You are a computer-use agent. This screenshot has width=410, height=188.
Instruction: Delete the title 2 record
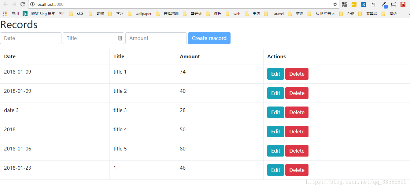click(x=297, y=93)
